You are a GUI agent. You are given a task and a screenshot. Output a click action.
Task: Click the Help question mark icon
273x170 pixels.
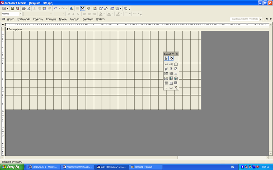tap(126, 8)
